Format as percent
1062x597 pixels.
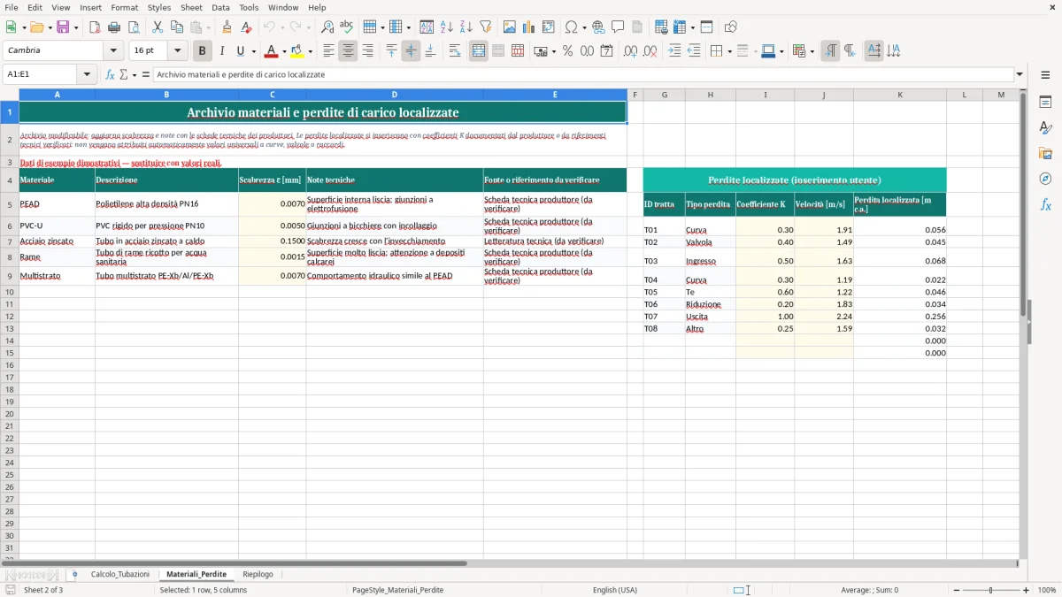click(567, 51)
